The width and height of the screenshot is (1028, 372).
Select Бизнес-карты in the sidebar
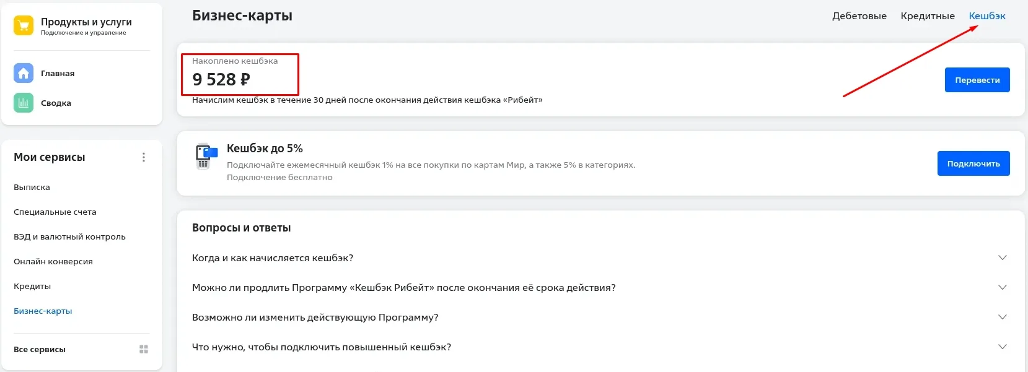(x=43, y=311)
